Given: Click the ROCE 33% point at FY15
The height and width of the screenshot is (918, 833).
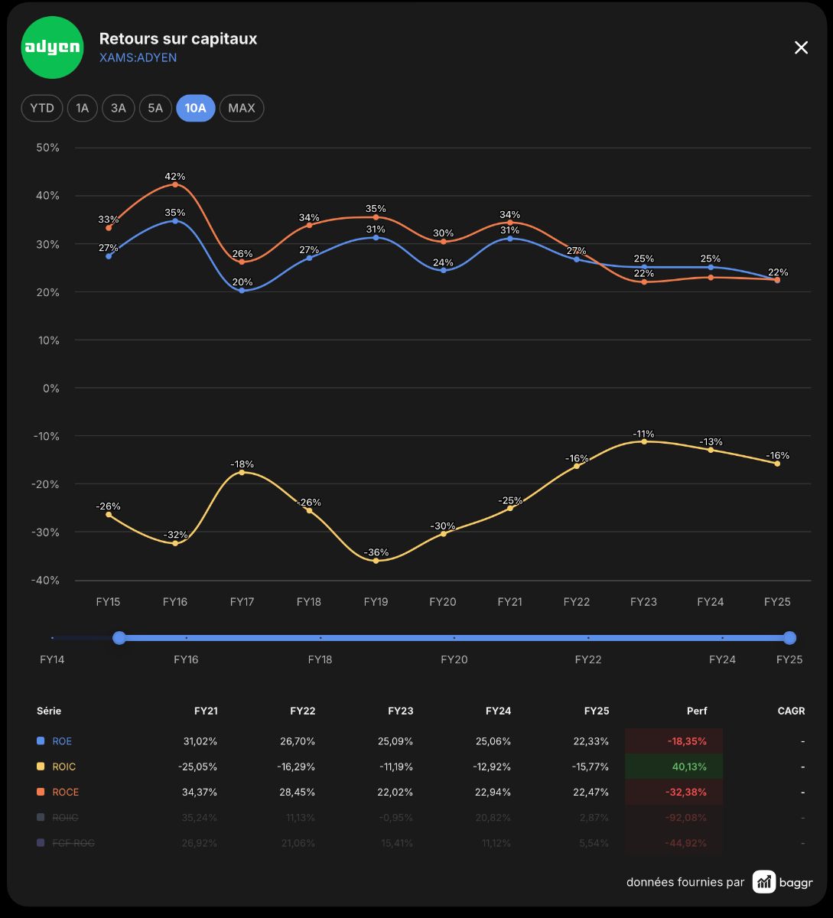Looking at the screenshot, I should pos(109,227).
